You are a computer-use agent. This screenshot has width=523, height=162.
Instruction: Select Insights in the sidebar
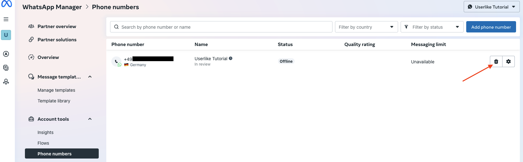[45, 132]
